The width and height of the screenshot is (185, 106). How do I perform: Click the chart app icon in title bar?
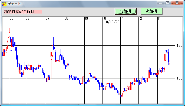point(4,4)
